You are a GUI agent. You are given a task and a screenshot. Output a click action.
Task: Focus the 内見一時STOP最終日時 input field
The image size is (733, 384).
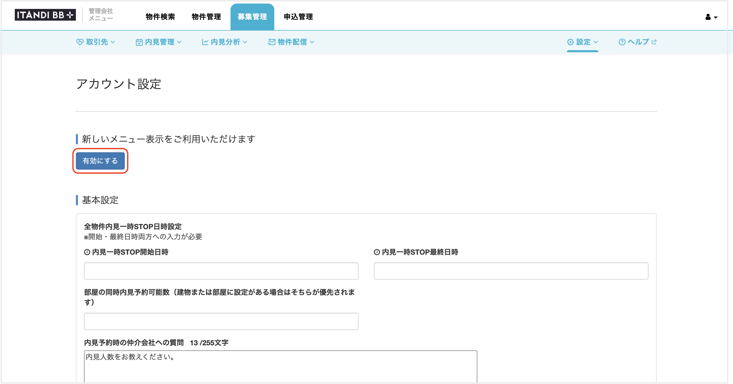coord(511,271)
